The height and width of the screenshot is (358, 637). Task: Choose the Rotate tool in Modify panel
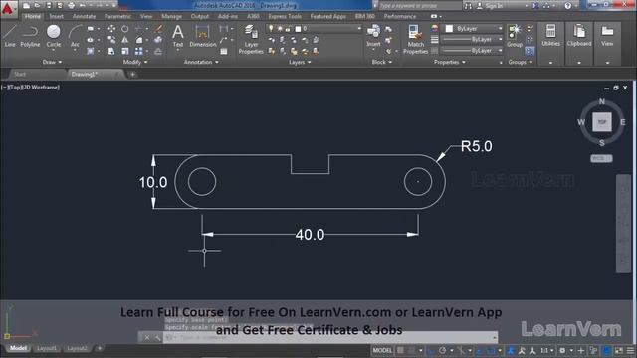tap(125, 29)
